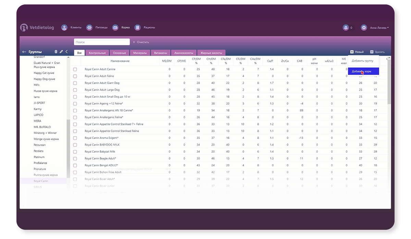This screenshot has width=411, height=239.
Task: Switch to the Витамины tab
Action: coord(160,53)
